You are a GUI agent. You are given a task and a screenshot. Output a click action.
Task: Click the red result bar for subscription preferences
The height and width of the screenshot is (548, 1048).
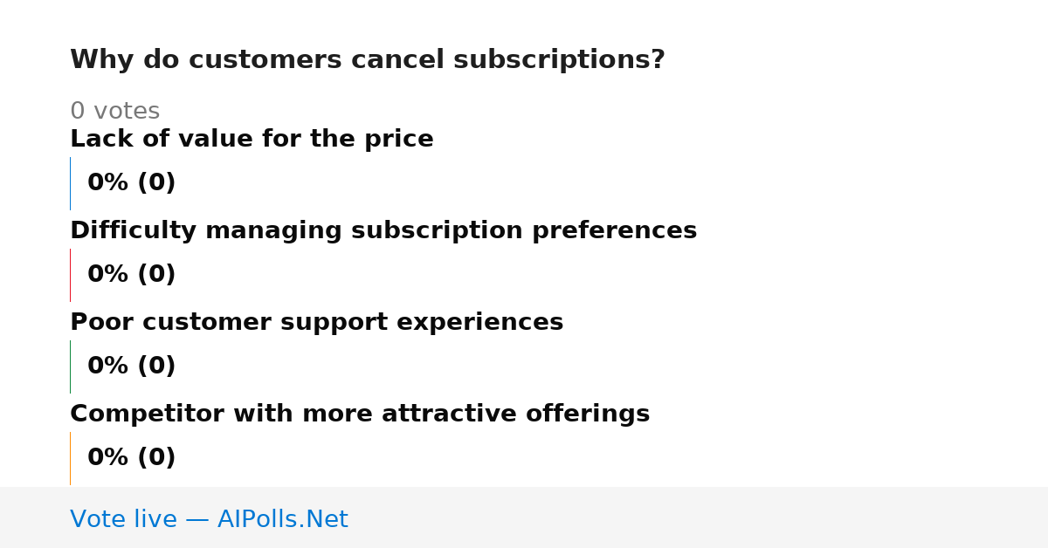click(x=70, y=275)
